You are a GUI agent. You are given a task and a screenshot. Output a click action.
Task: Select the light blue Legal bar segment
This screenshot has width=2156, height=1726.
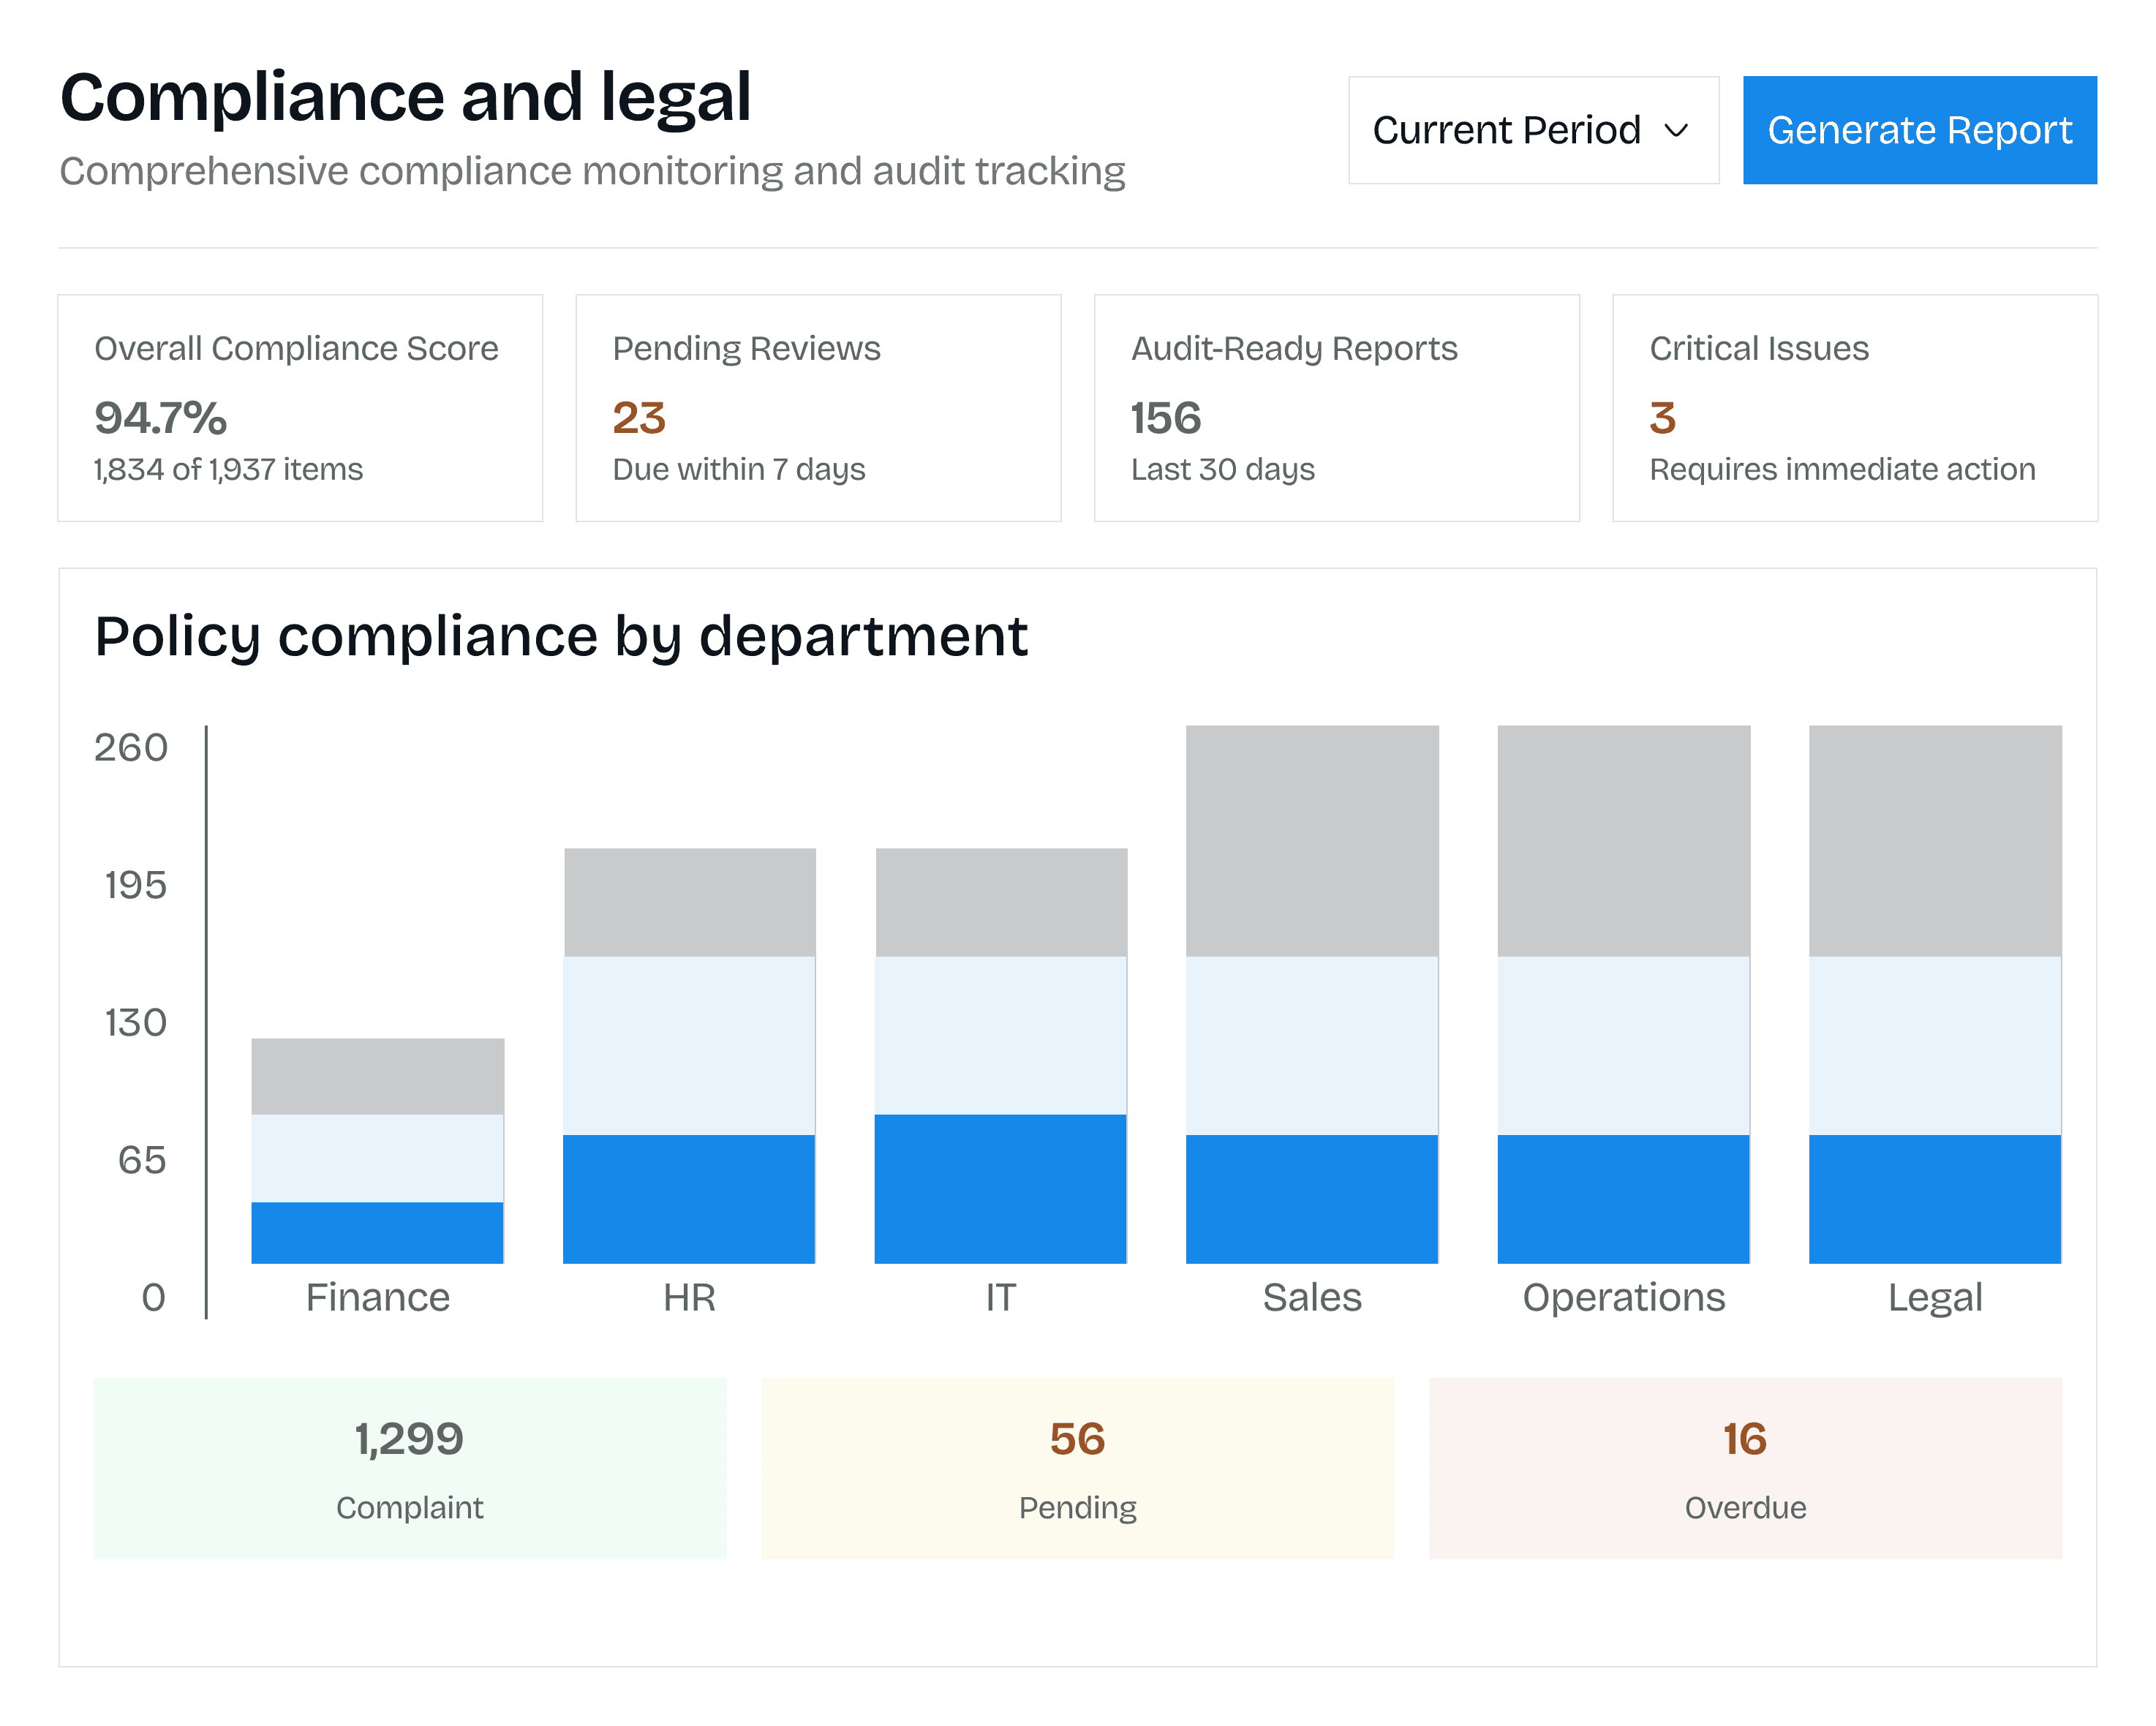(x=1935, y=1045)
